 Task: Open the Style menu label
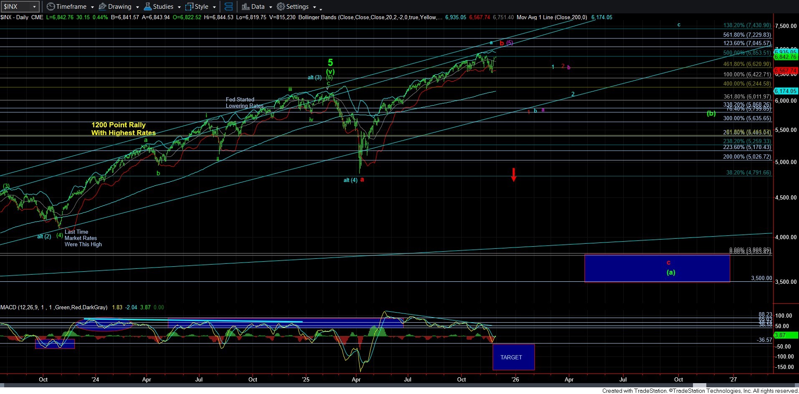point(202,7)
